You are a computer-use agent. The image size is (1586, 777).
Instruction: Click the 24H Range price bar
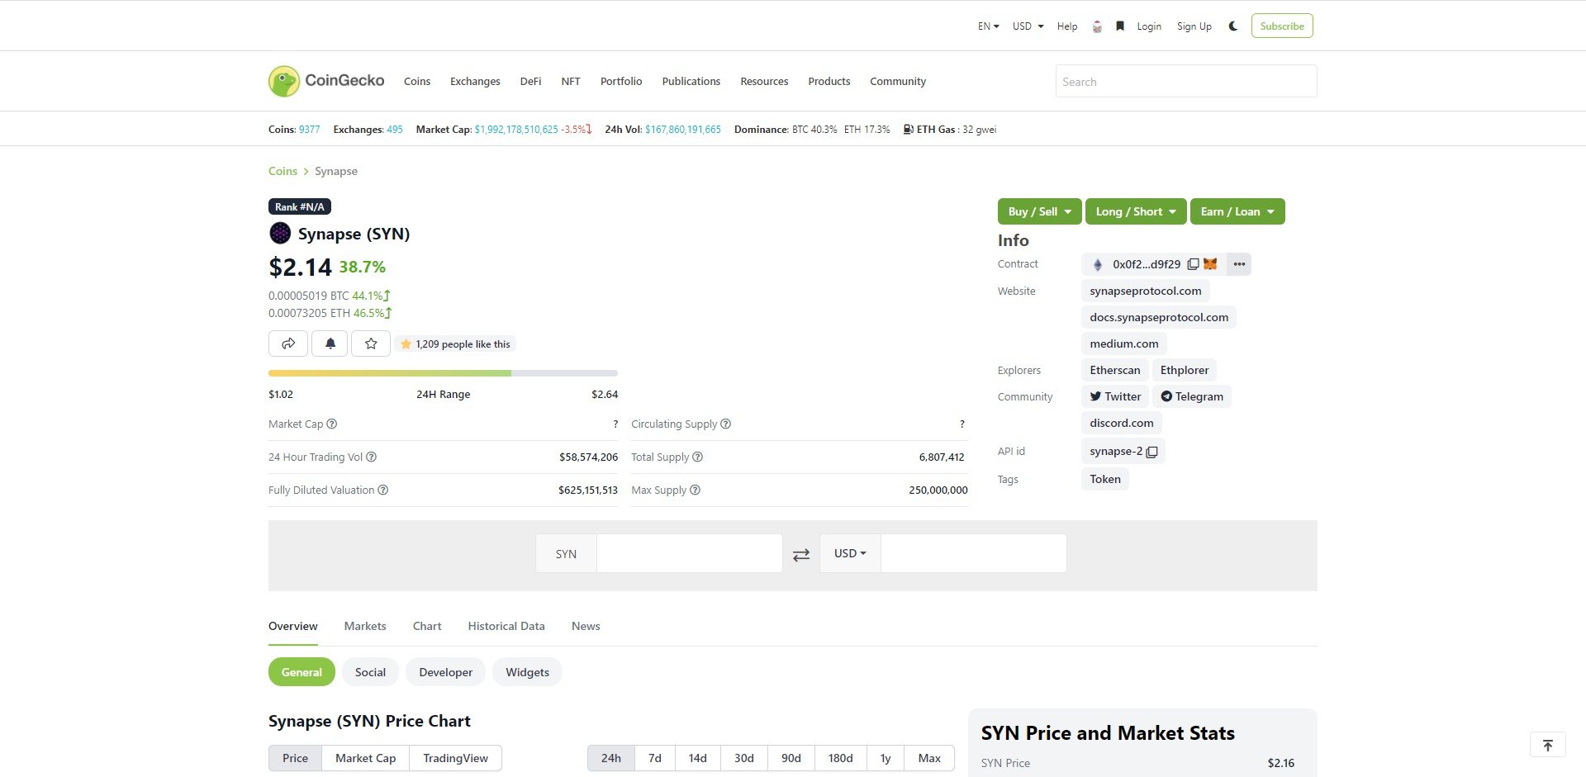[443, 373]
